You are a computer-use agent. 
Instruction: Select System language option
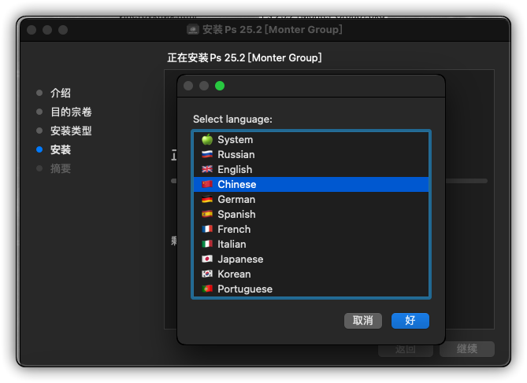tap(311, 139)
